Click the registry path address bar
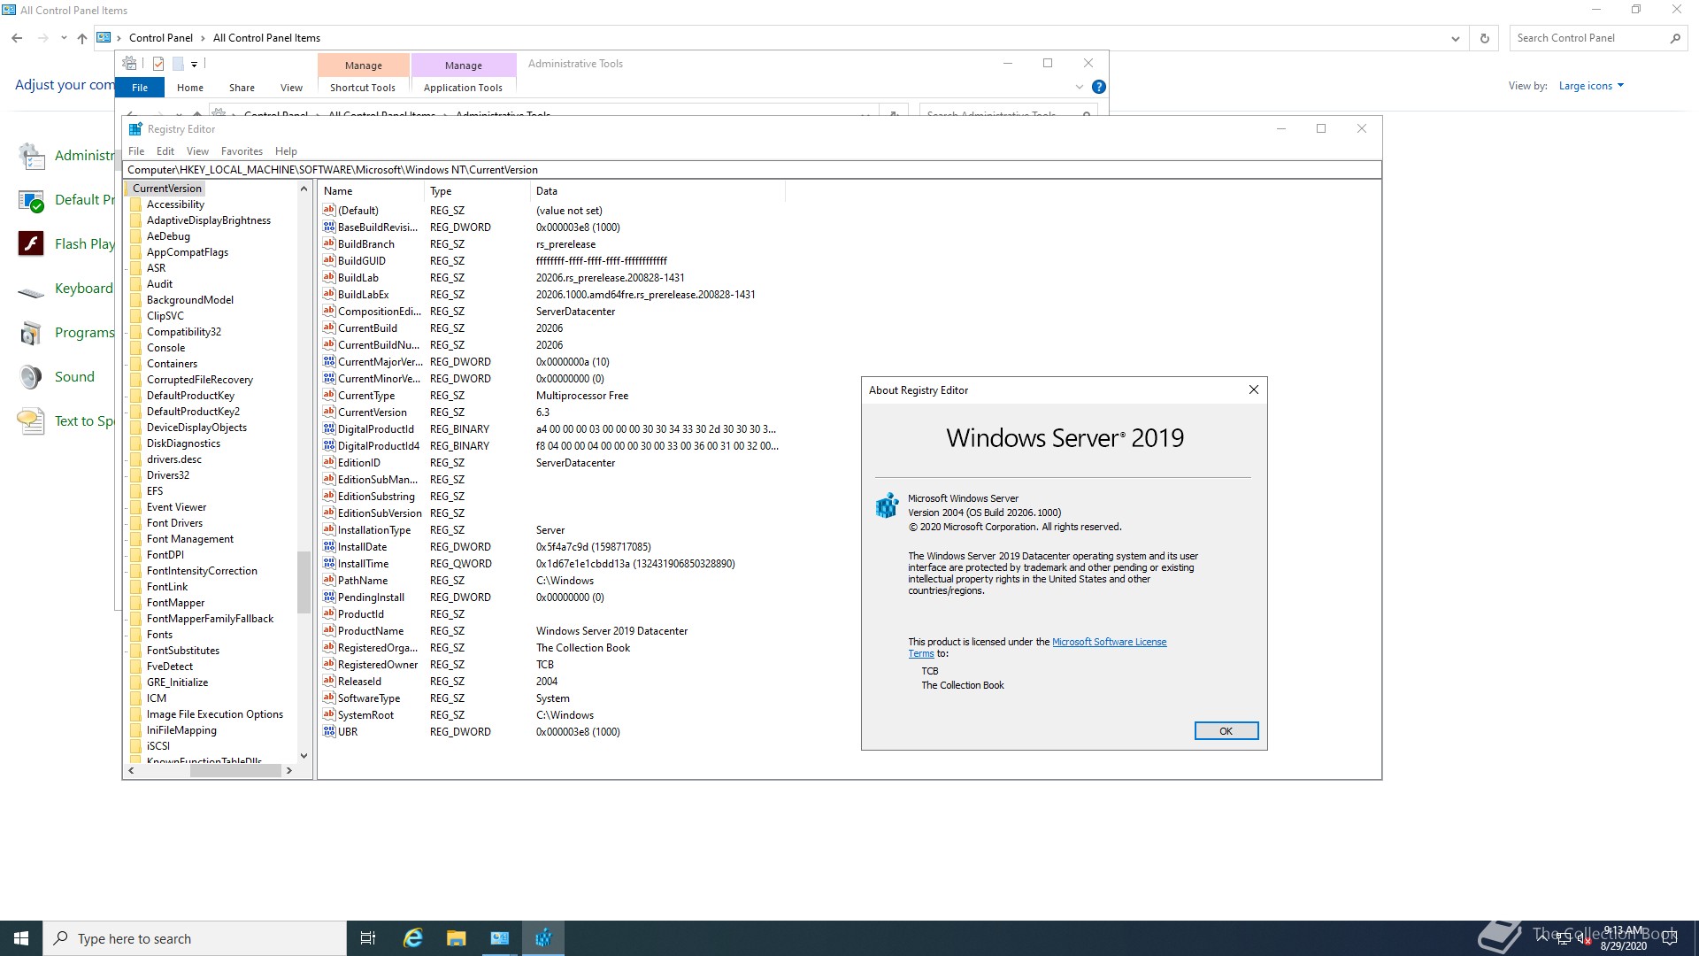 point(752,170)
